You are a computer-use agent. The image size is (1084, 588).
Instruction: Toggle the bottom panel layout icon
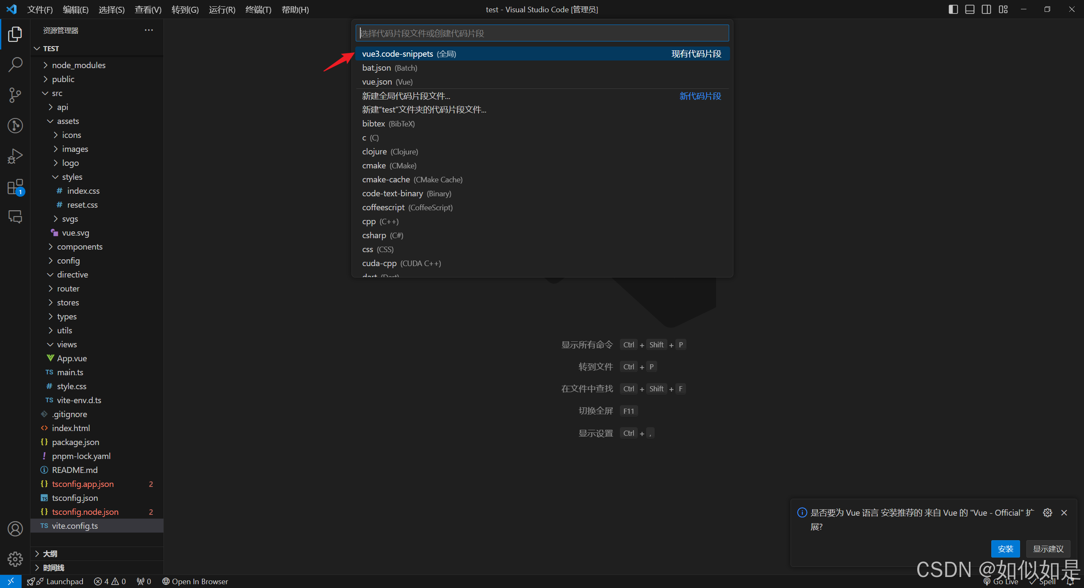(970, 9)
